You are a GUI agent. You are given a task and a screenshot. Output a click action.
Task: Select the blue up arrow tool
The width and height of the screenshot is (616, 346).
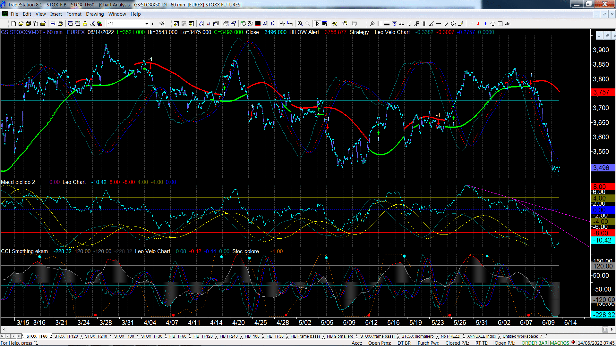485,23
